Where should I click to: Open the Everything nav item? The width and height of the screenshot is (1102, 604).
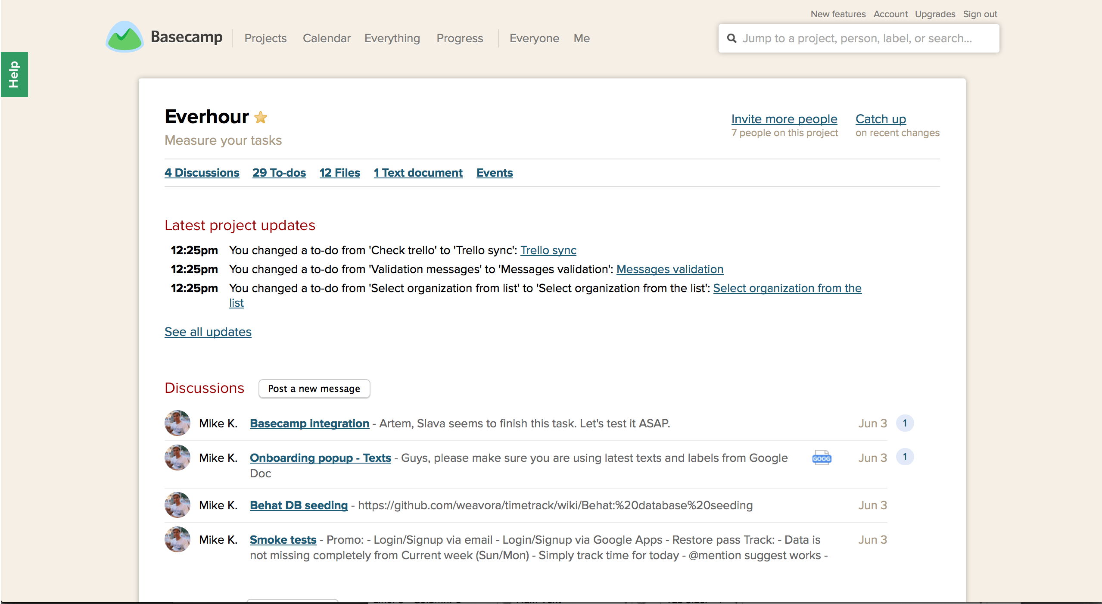pos(392,38)
